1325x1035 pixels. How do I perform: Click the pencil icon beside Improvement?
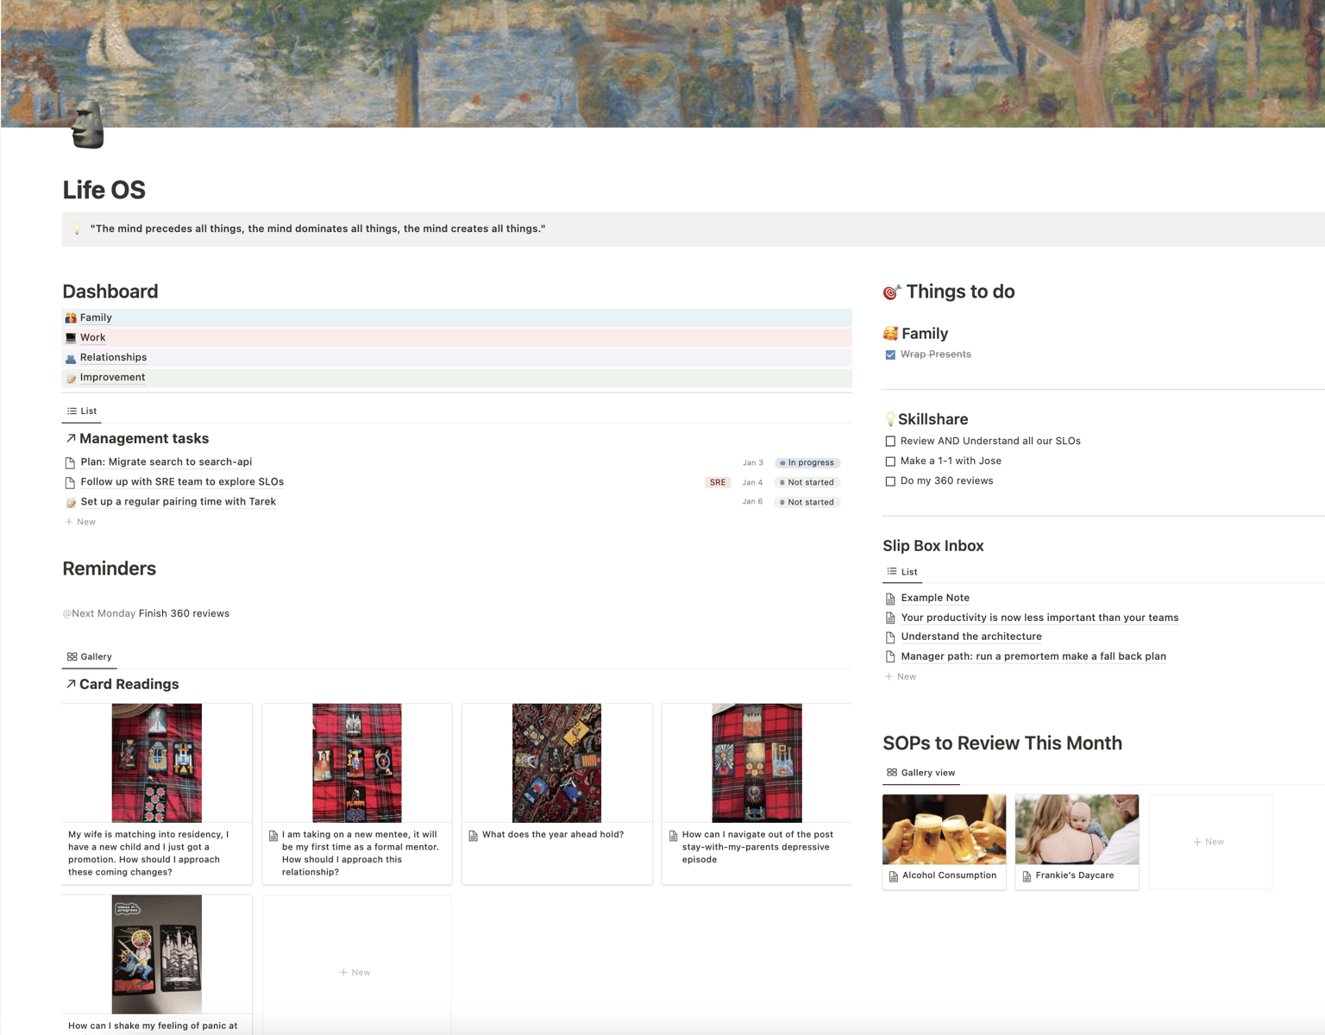point(71,378)
